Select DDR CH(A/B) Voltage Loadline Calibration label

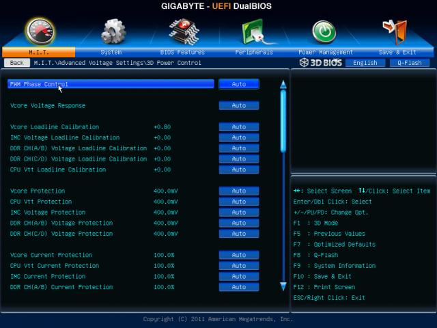(x=79, y=148)
